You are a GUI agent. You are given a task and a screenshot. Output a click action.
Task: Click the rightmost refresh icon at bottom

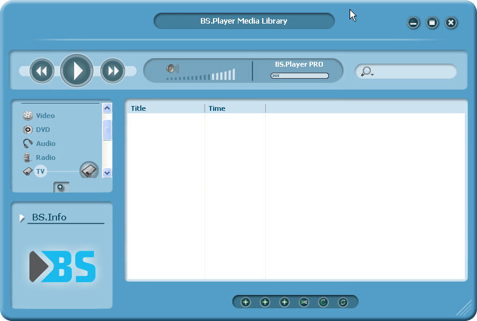coord(342,302)
